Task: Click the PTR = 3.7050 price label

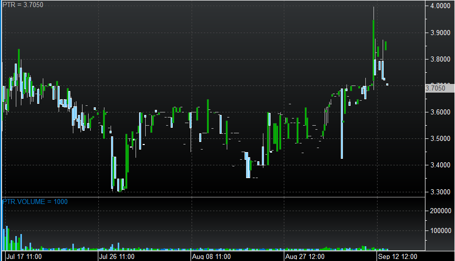Action: [23, 5]
